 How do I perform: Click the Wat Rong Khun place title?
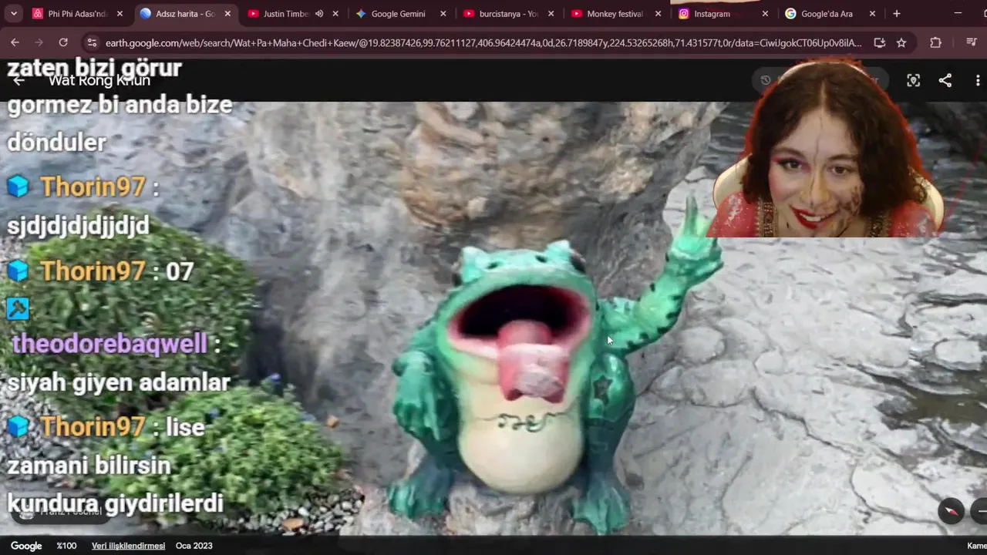click(99, 80)
